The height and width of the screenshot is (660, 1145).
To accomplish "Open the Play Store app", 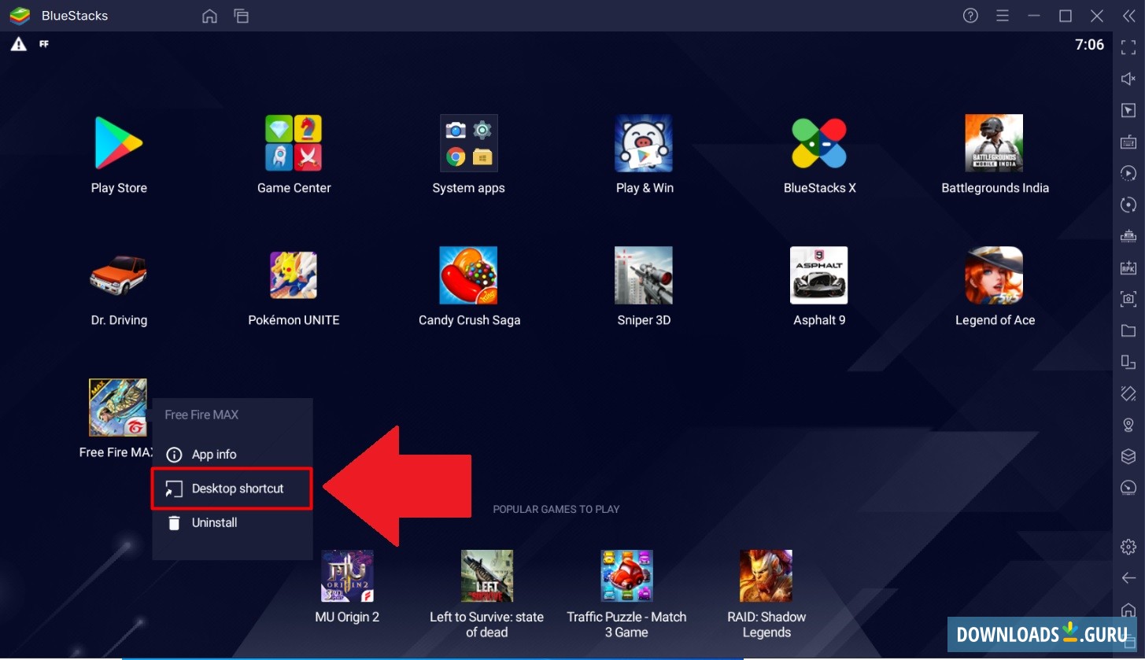I will [x=119, y=142].
